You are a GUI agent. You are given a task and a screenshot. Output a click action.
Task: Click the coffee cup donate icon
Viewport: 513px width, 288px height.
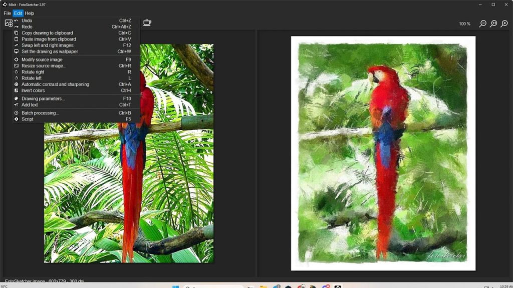pos(147,22)
